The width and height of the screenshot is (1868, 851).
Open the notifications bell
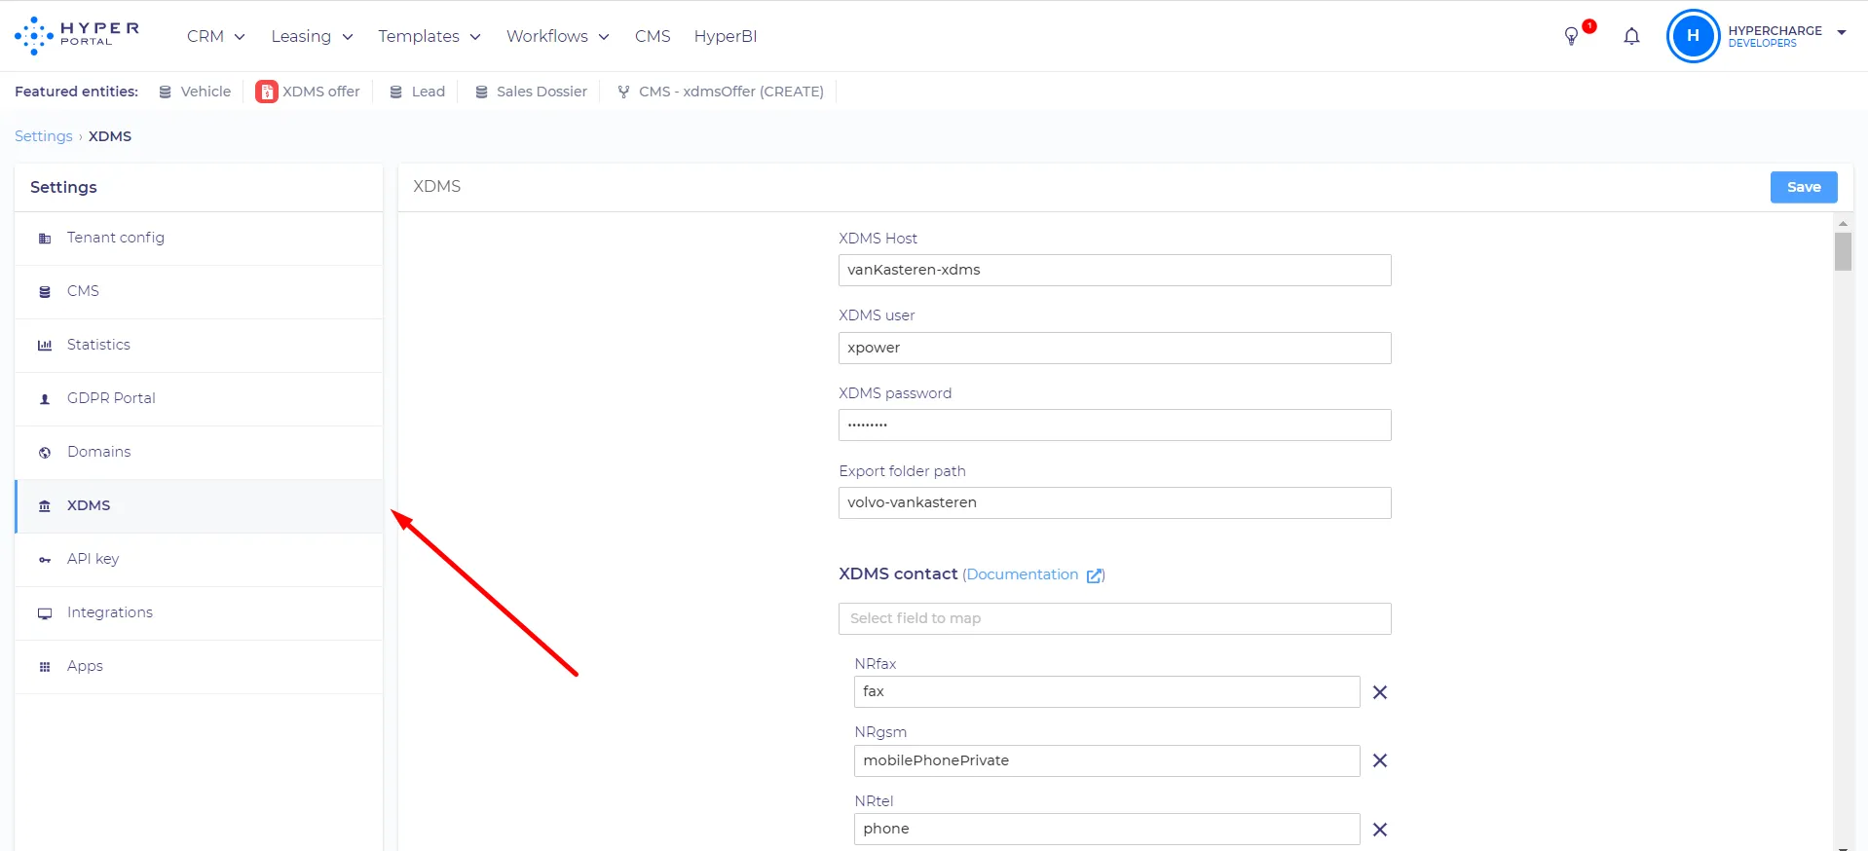(x=1631, y=36)
